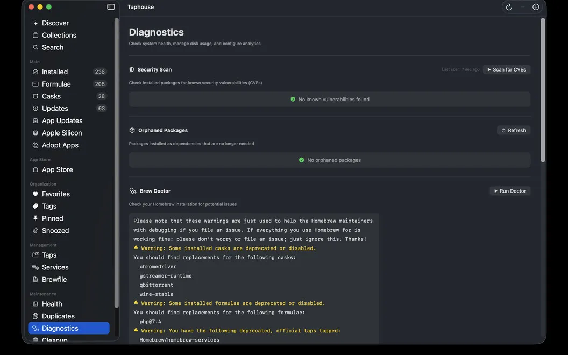Select Formulae in sidebar
This screenshot has height=355, width=568.
69,84
